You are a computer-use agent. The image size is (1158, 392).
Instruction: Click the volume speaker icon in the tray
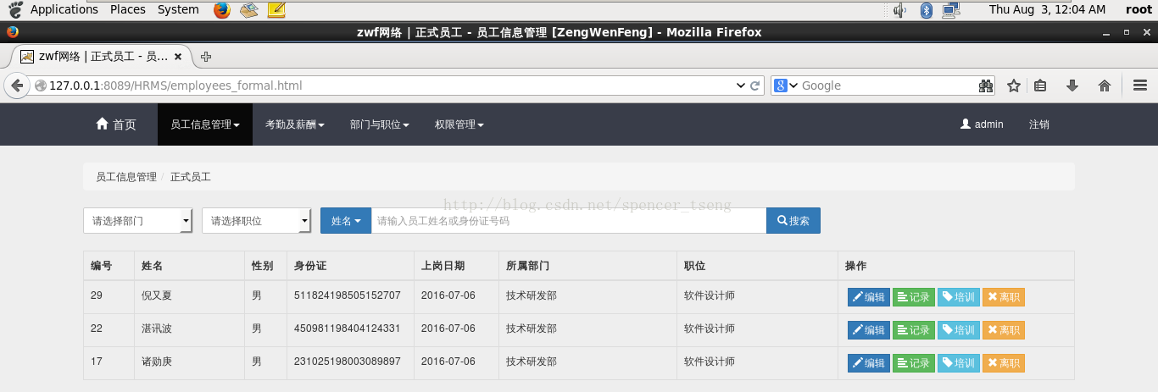click(x=900, y=10)
